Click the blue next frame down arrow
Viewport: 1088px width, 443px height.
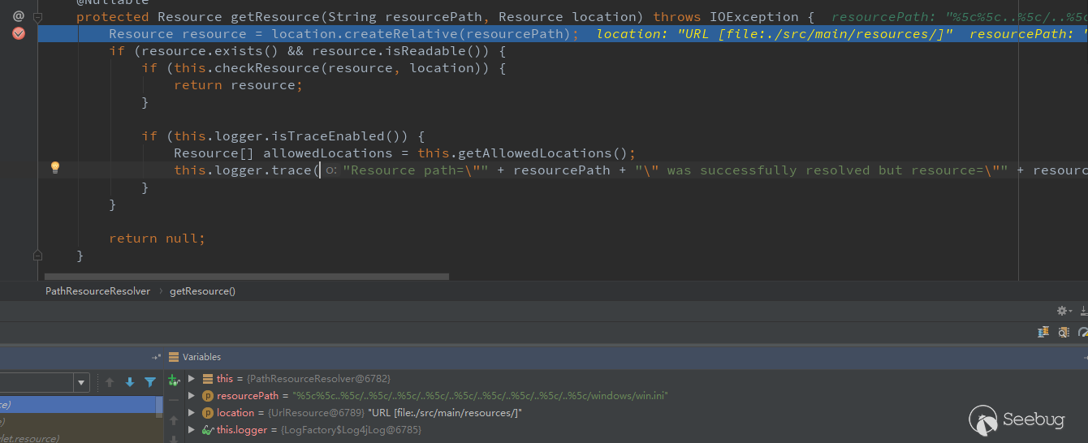coord(130,382)
